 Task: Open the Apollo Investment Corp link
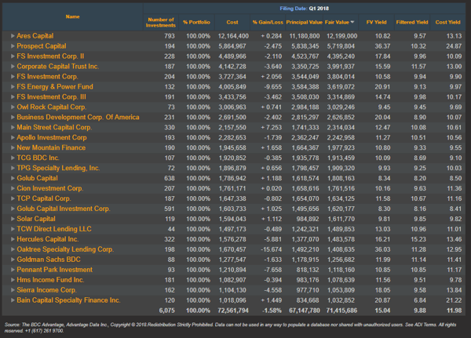coord(52,137)
